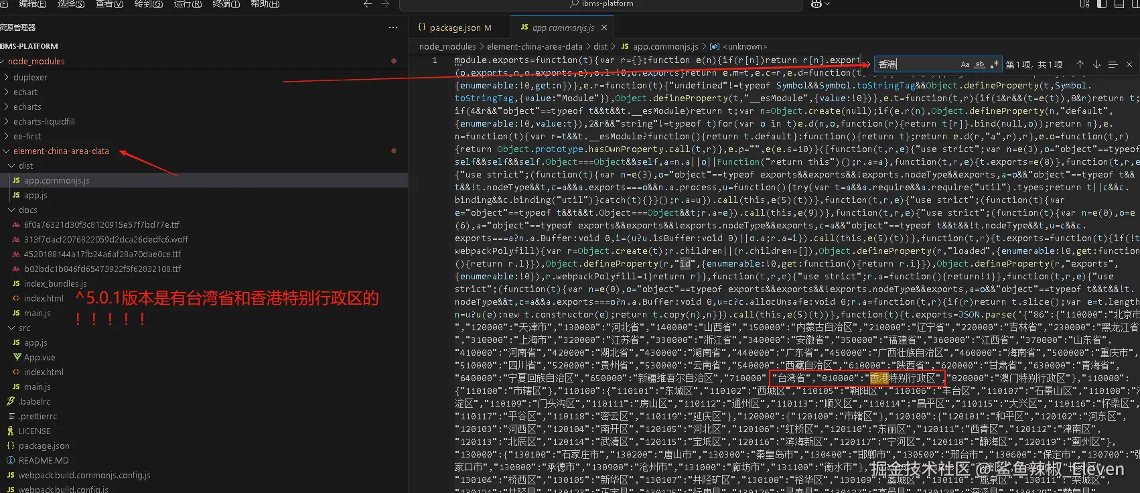This screenshot has width=1140, height=493.
Task: Open 选择(S) menu
Action: [x=71, y=4]
